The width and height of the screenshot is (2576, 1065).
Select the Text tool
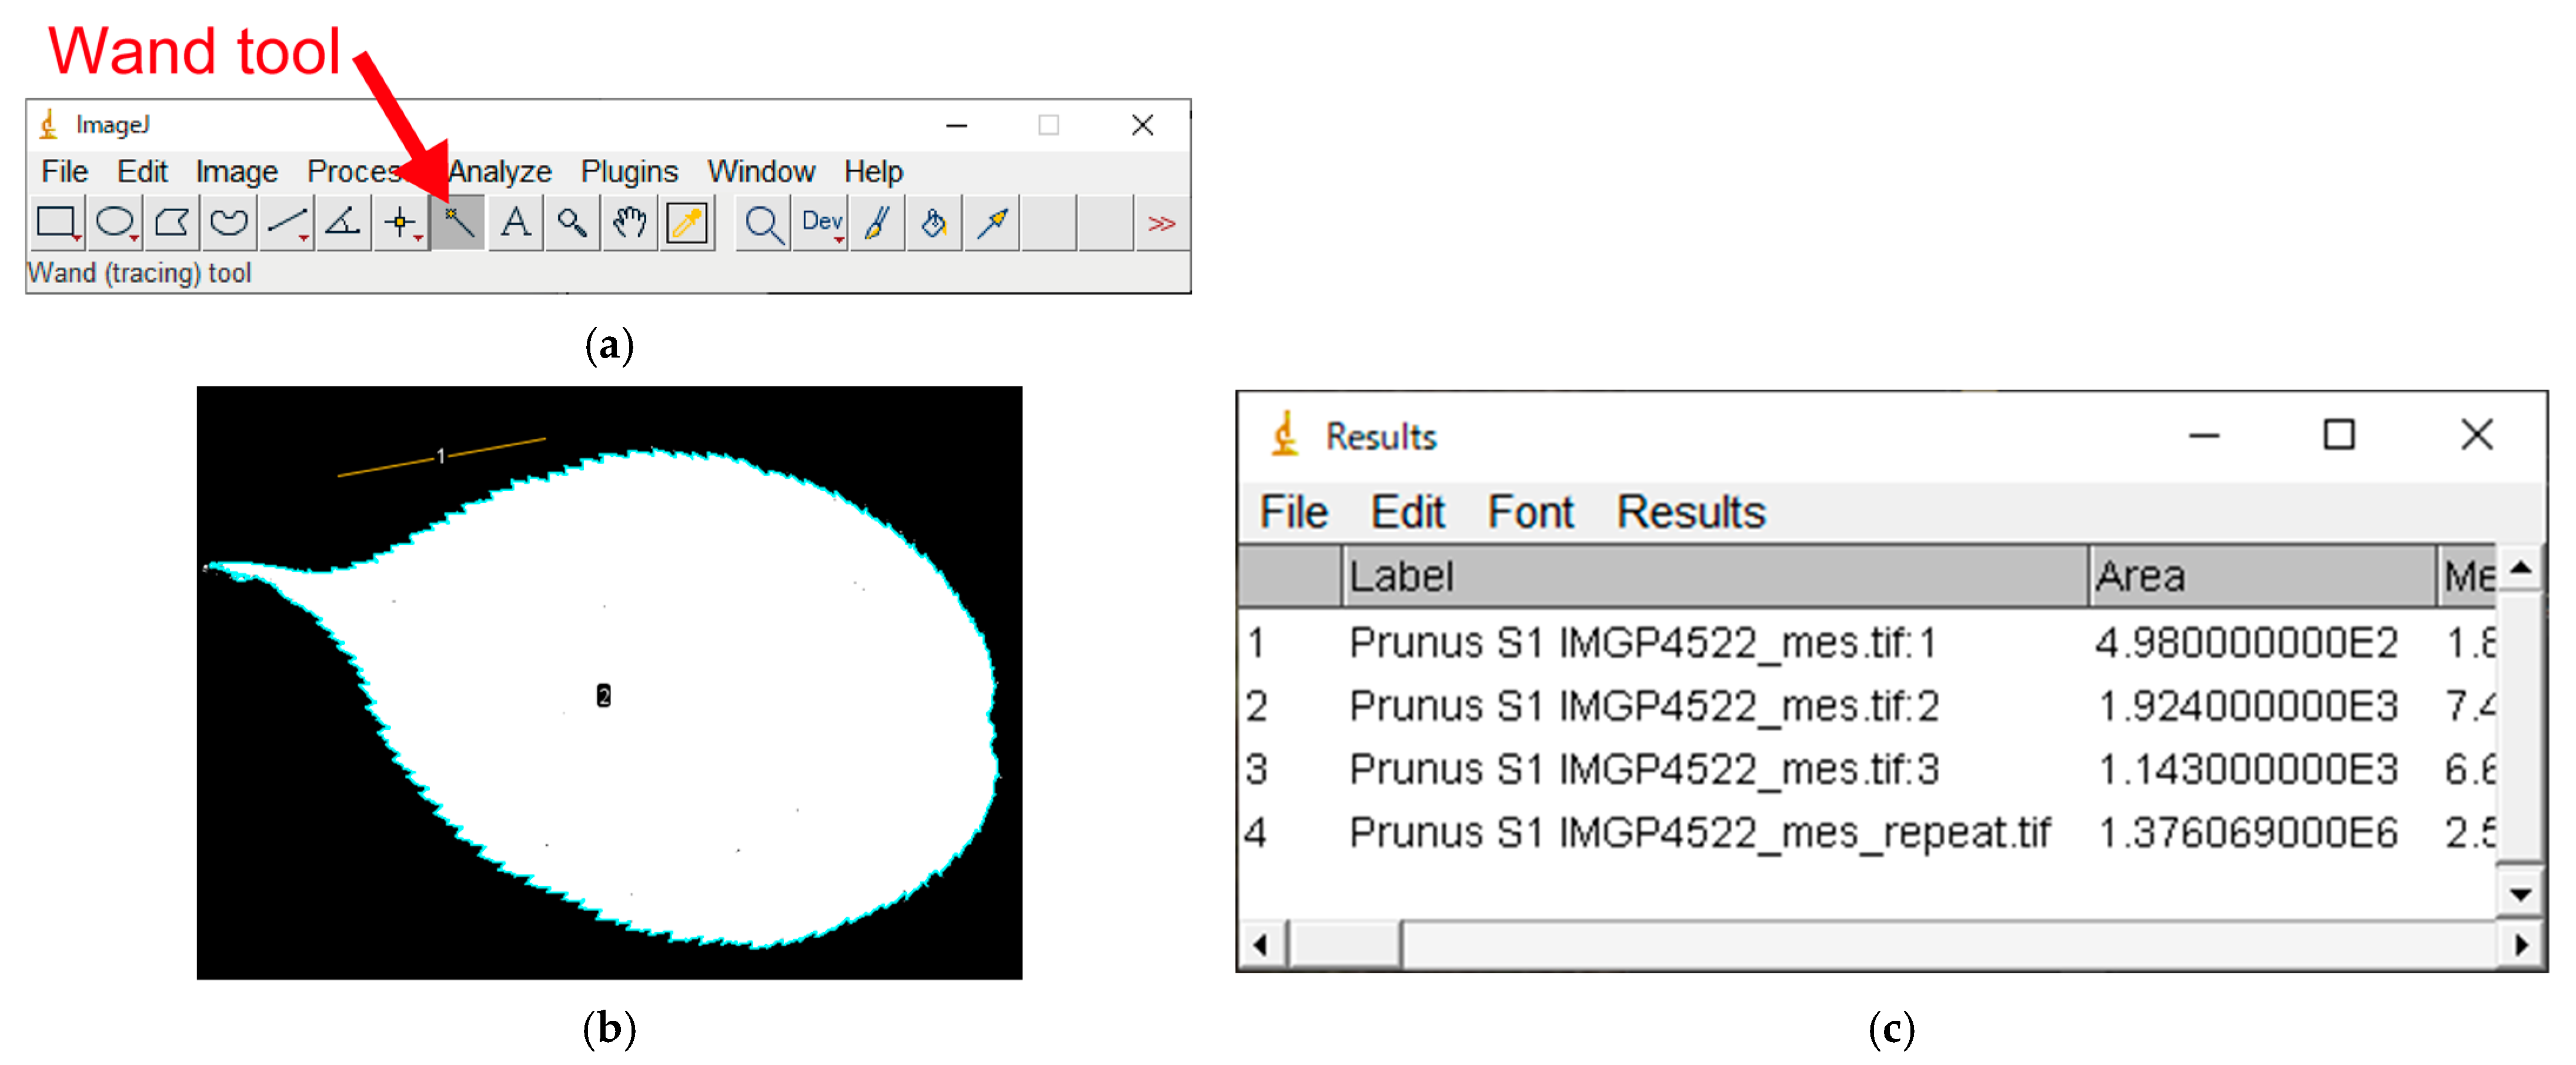click(515, 222)
